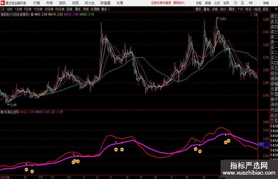
Task: Click gear icon beside 乐淘公式网 indicator name
Action: click(2, 112)
